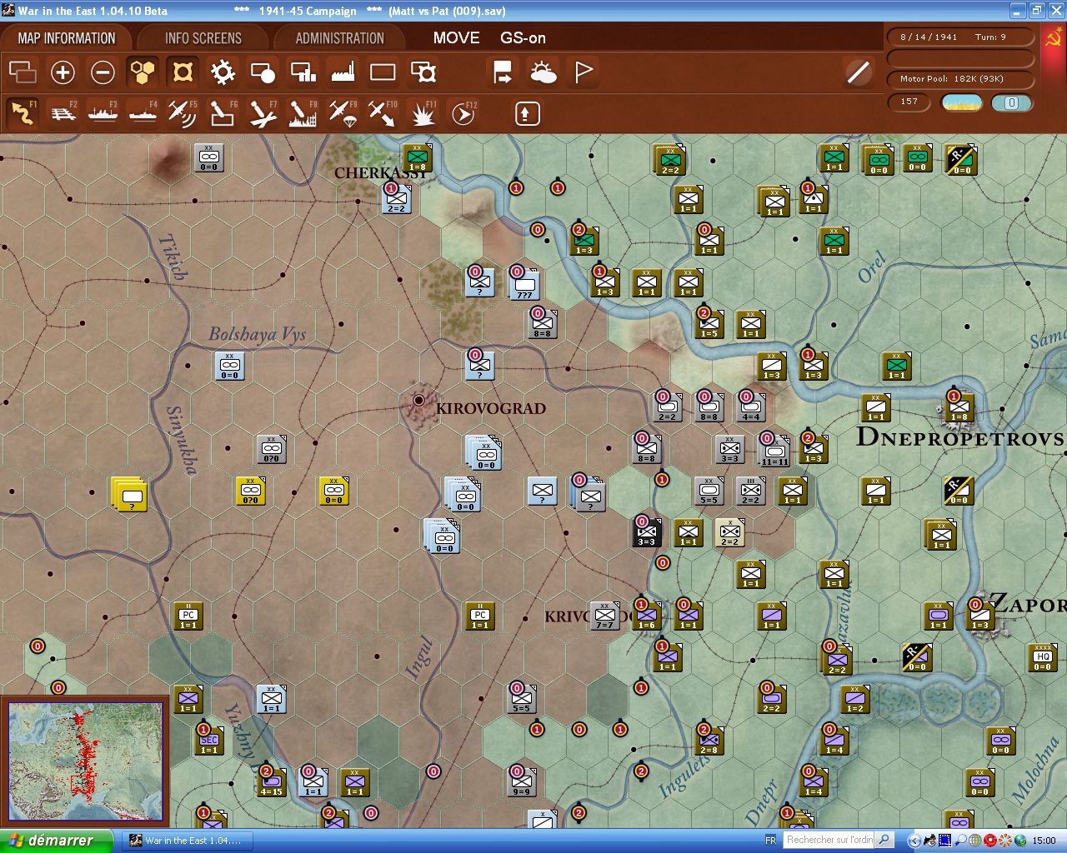This screenshot has width=1067, height=853.
Task: Select the black 3=3 unit counter
Action: (646, 533)
